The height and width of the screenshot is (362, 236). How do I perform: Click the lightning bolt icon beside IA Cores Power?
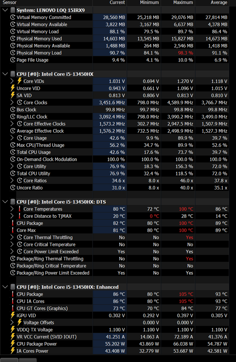pos(13,351)
